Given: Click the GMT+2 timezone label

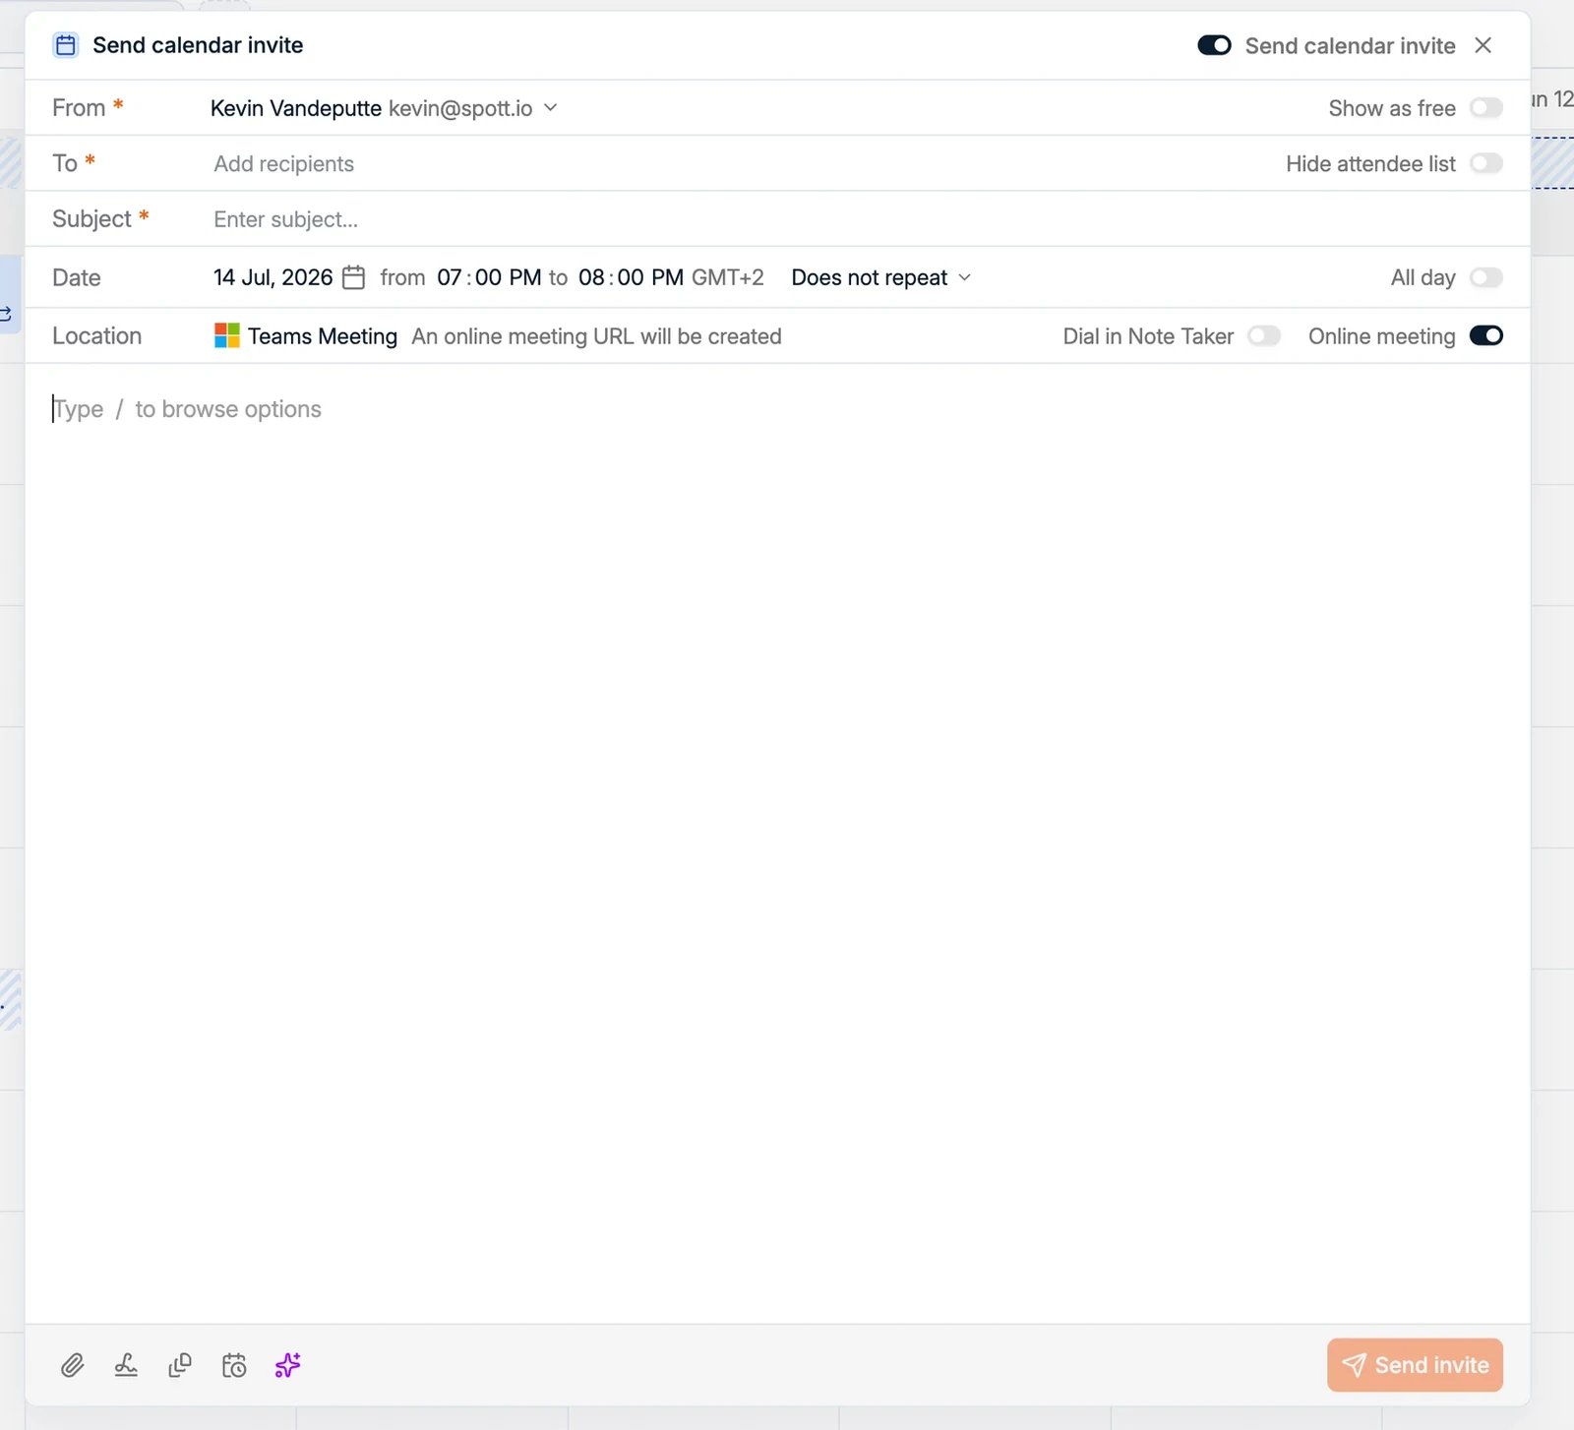Looking at the screenshot, I should pos(728,277).
